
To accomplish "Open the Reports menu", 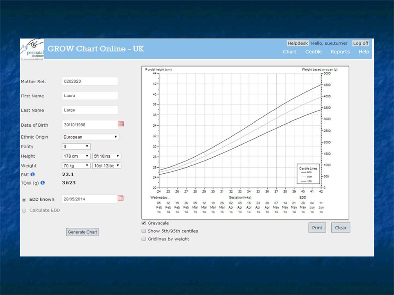I will point(340,52).
